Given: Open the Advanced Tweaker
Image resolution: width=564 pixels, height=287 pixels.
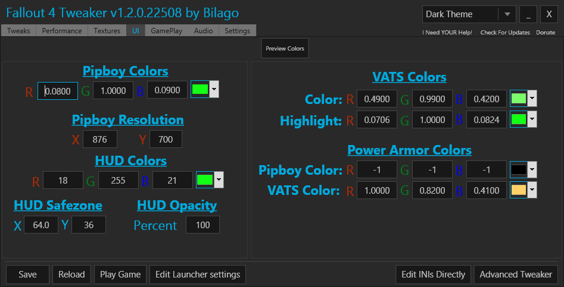Looking at the screenshot, I should pyautogui.click(x=516, y=275).
